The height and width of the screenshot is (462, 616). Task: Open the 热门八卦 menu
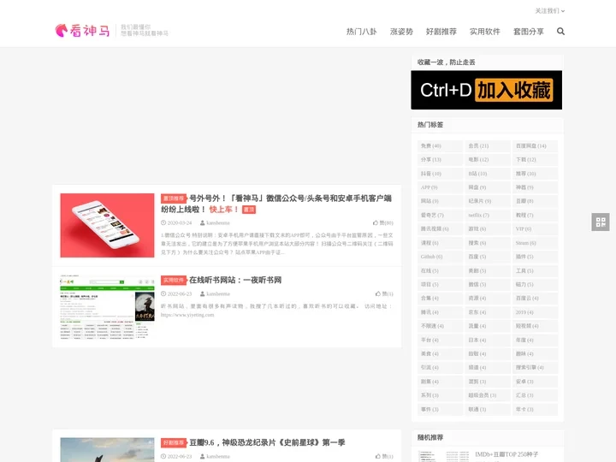click(361, 32)
